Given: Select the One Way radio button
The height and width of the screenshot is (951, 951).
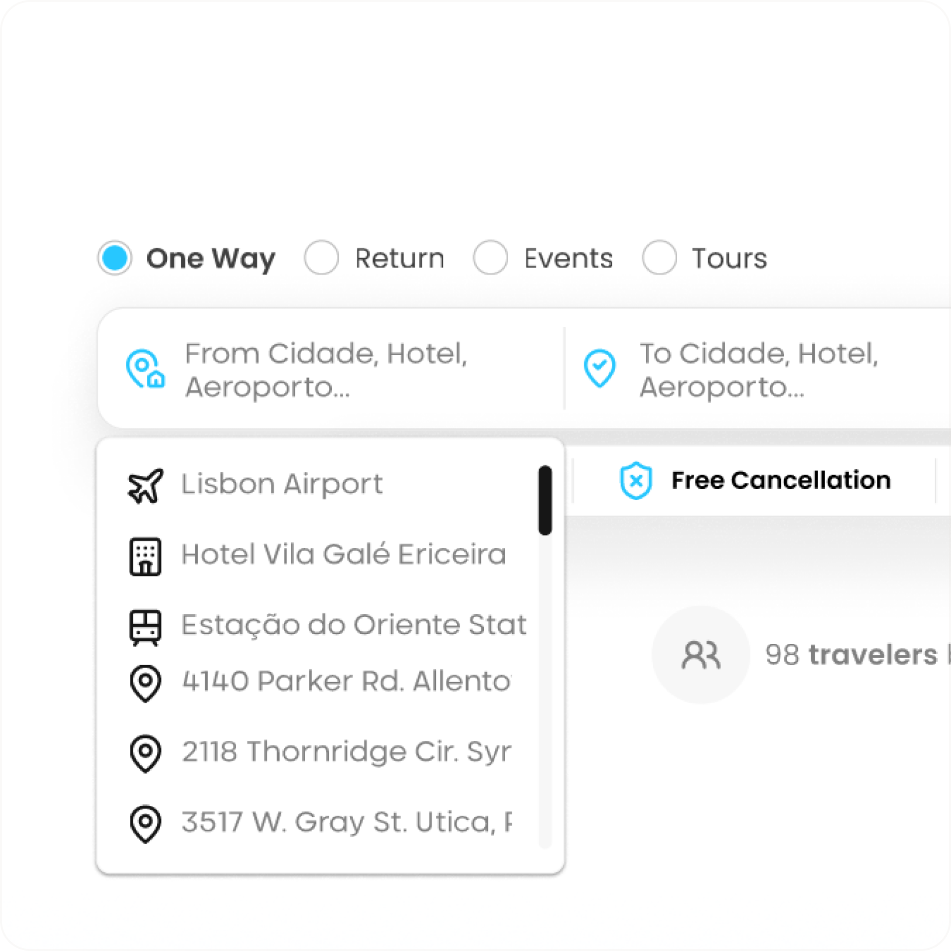Looking at the screenshot, I should [115, 258].
